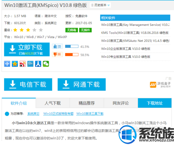The image size is (174, 145).
Task: Share to WeChat via the green icon
Action: pos(46,64)
